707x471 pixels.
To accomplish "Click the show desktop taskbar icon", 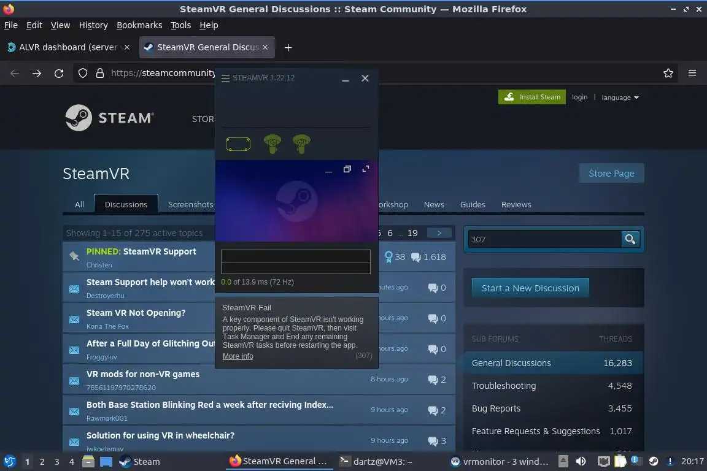I will [106, 462].
